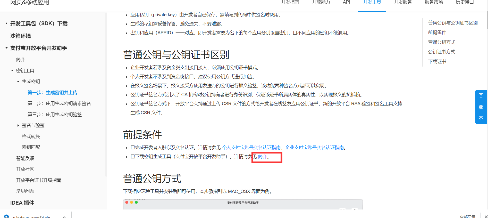Switch to API top navigation tab

pos(347,2)
